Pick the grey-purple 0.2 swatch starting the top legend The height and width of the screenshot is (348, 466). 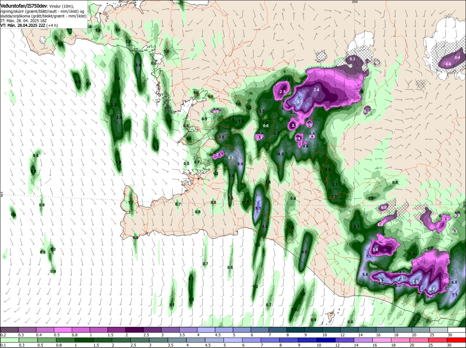(x=9, y=330)
